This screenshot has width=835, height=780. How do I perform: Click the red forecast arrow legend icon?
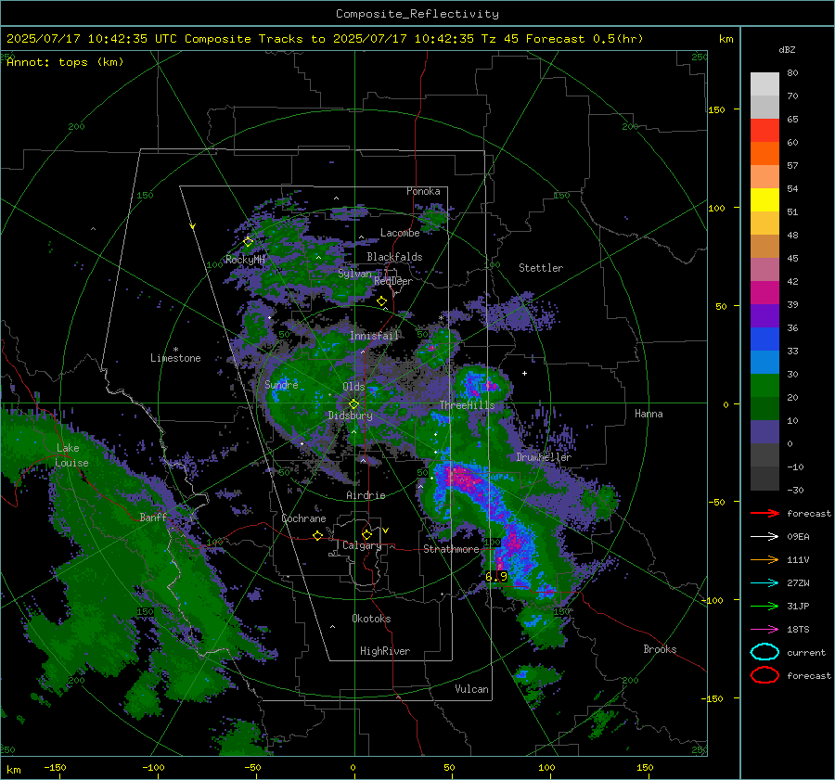764,513
